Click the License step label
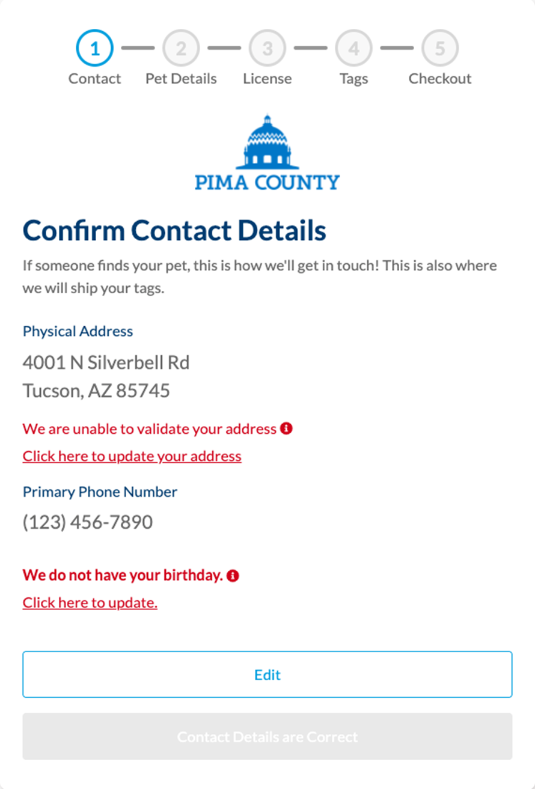Image resolution: width=535 pixels, height=789 pixels. click(267, 79)
